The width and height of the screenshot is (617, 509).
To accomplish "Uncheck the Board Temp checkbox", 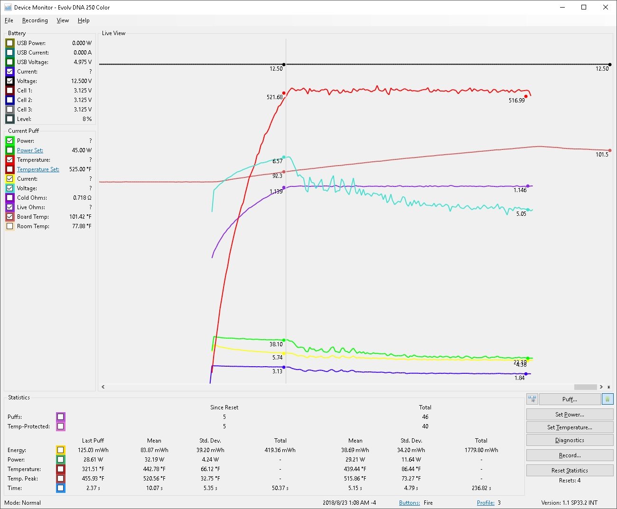I will pyautogui.click(x=10, y=217).
